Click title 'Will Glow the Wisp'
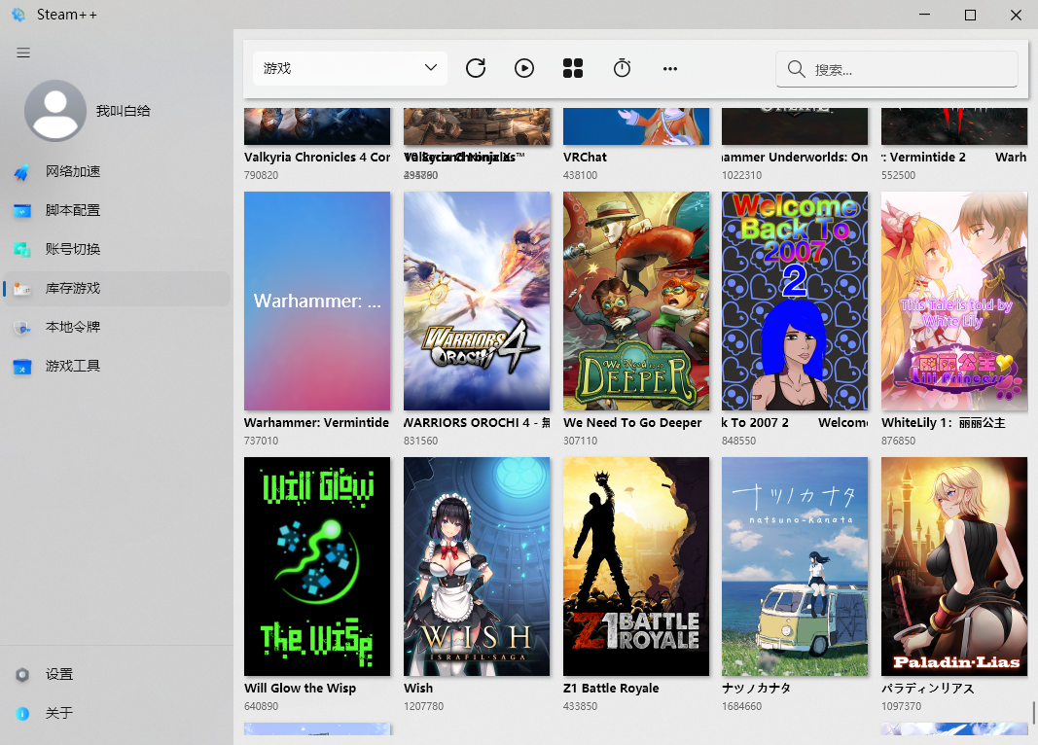Screen dimensions: 1038x745 tap(300, 688)
